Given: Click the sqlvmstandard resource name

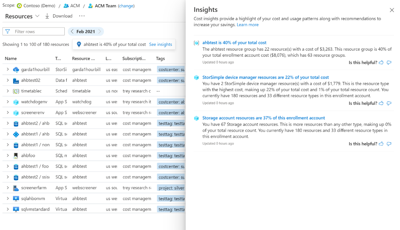Looking at the screenshot, I should tap(35, 209).
